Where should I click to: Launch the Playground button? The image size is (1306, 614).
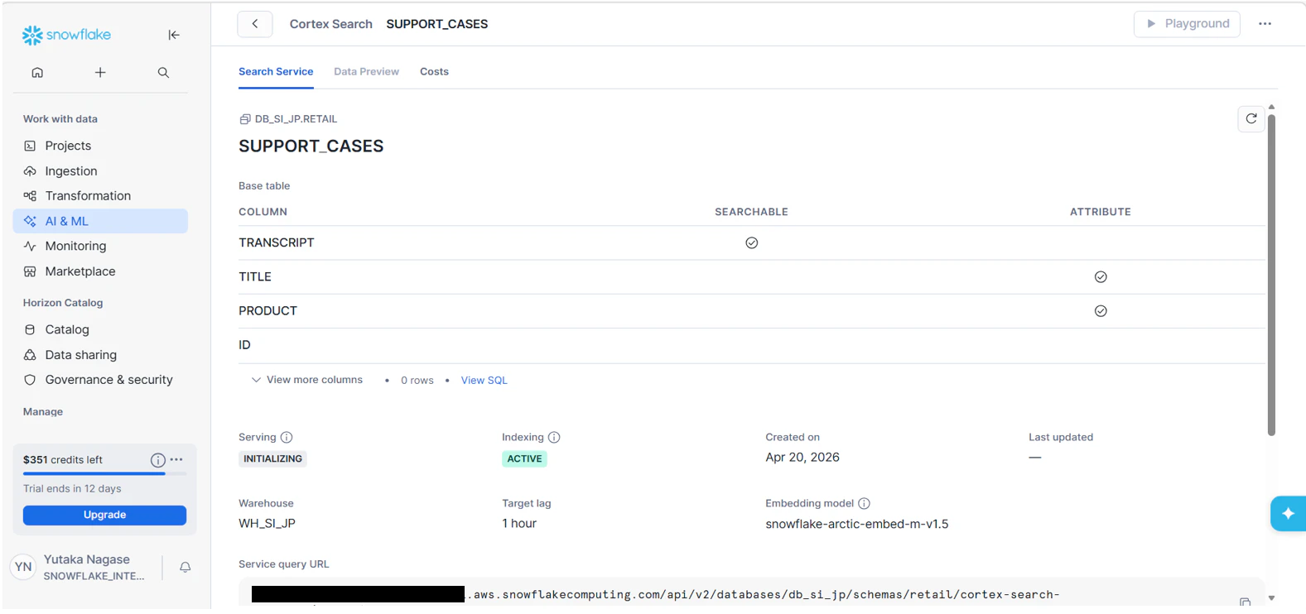pyautogui.click(x=1187, y=24)
